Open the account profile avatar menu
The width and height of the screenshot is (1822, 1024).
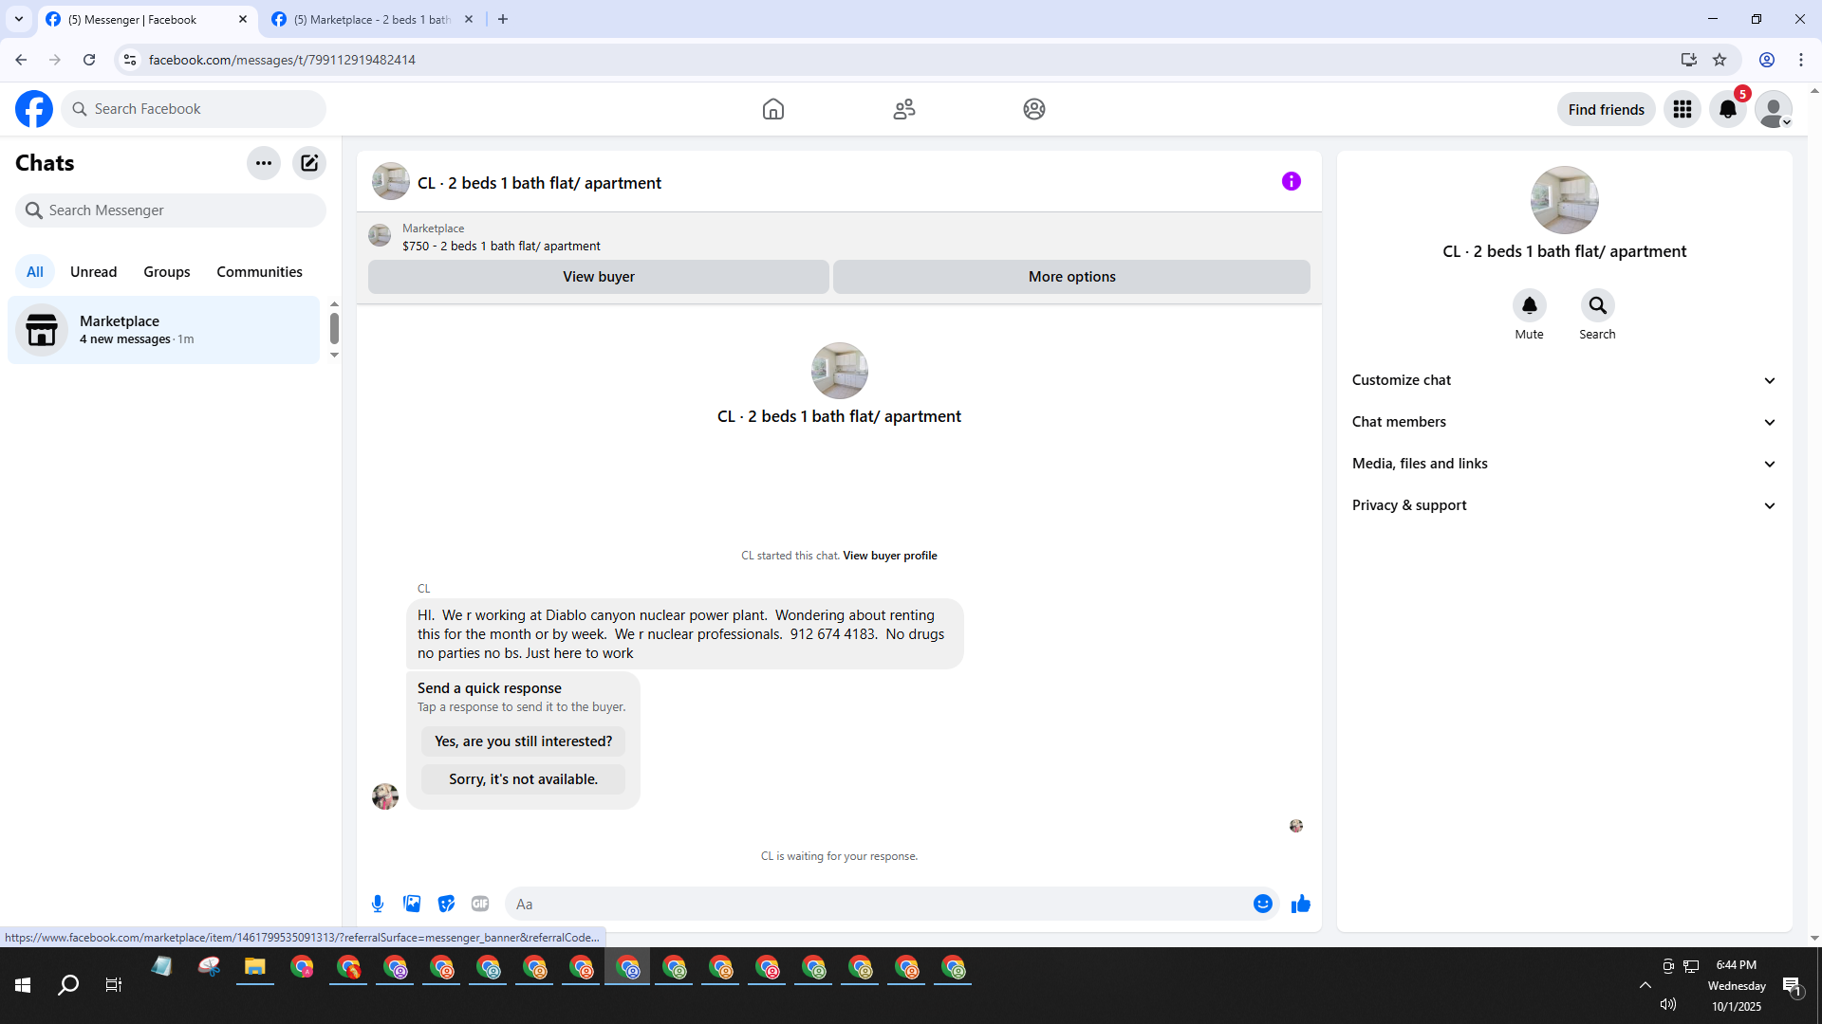pyautogui.click(x=1774, y=109)
